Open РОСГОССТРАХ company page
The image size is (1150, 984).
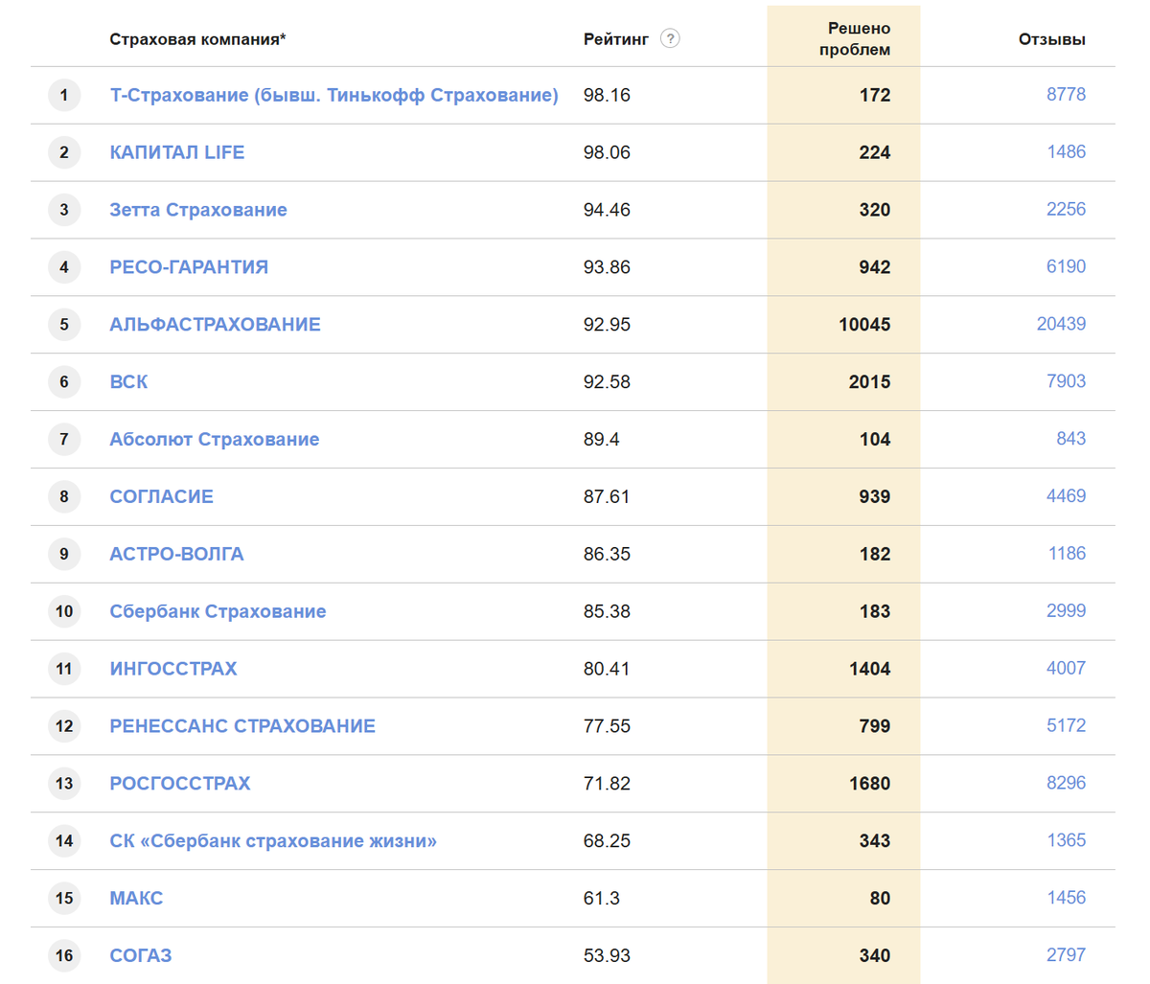tap(180, 784)
